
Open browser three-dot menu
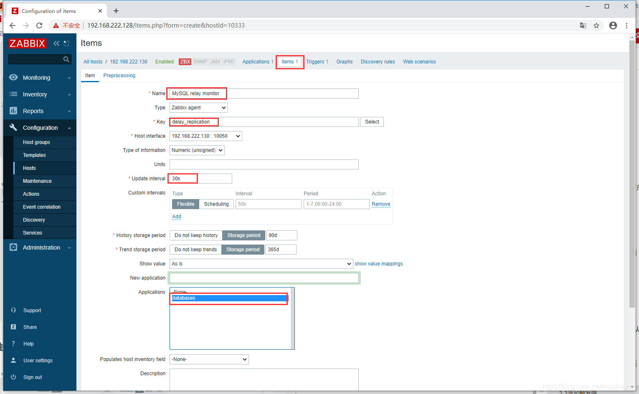(x=626, y=25)
